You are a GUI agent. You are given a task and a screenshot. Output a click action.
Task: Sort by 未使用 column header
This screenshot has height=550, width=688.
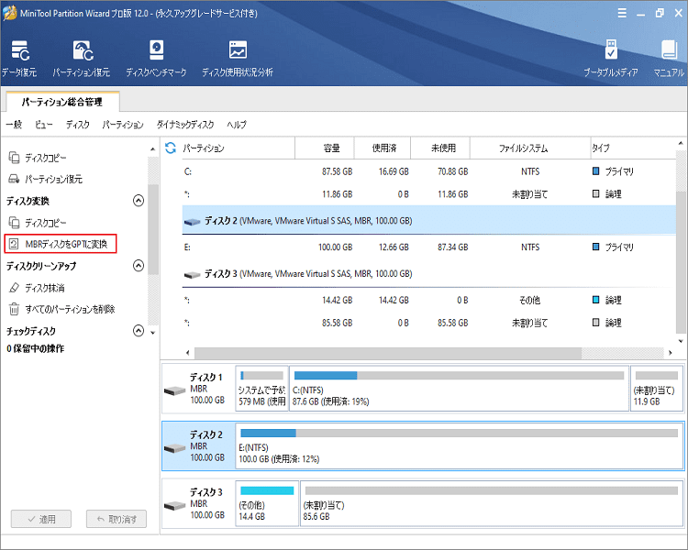tap(440, 148)
